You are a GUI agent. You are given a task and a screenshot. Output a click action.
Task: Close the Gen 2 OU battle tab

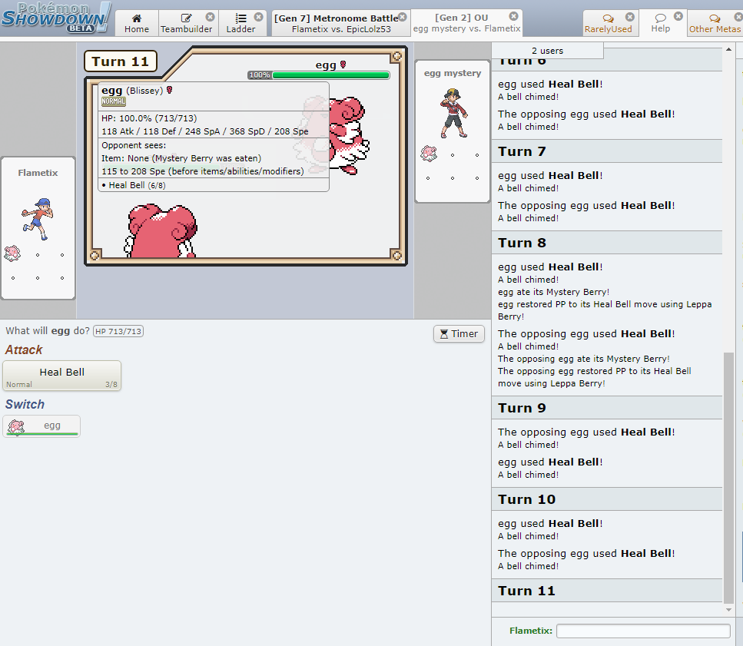[x=515, y=17]
